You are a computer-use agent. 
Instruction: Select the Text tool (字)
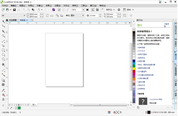tap(3, 65)
